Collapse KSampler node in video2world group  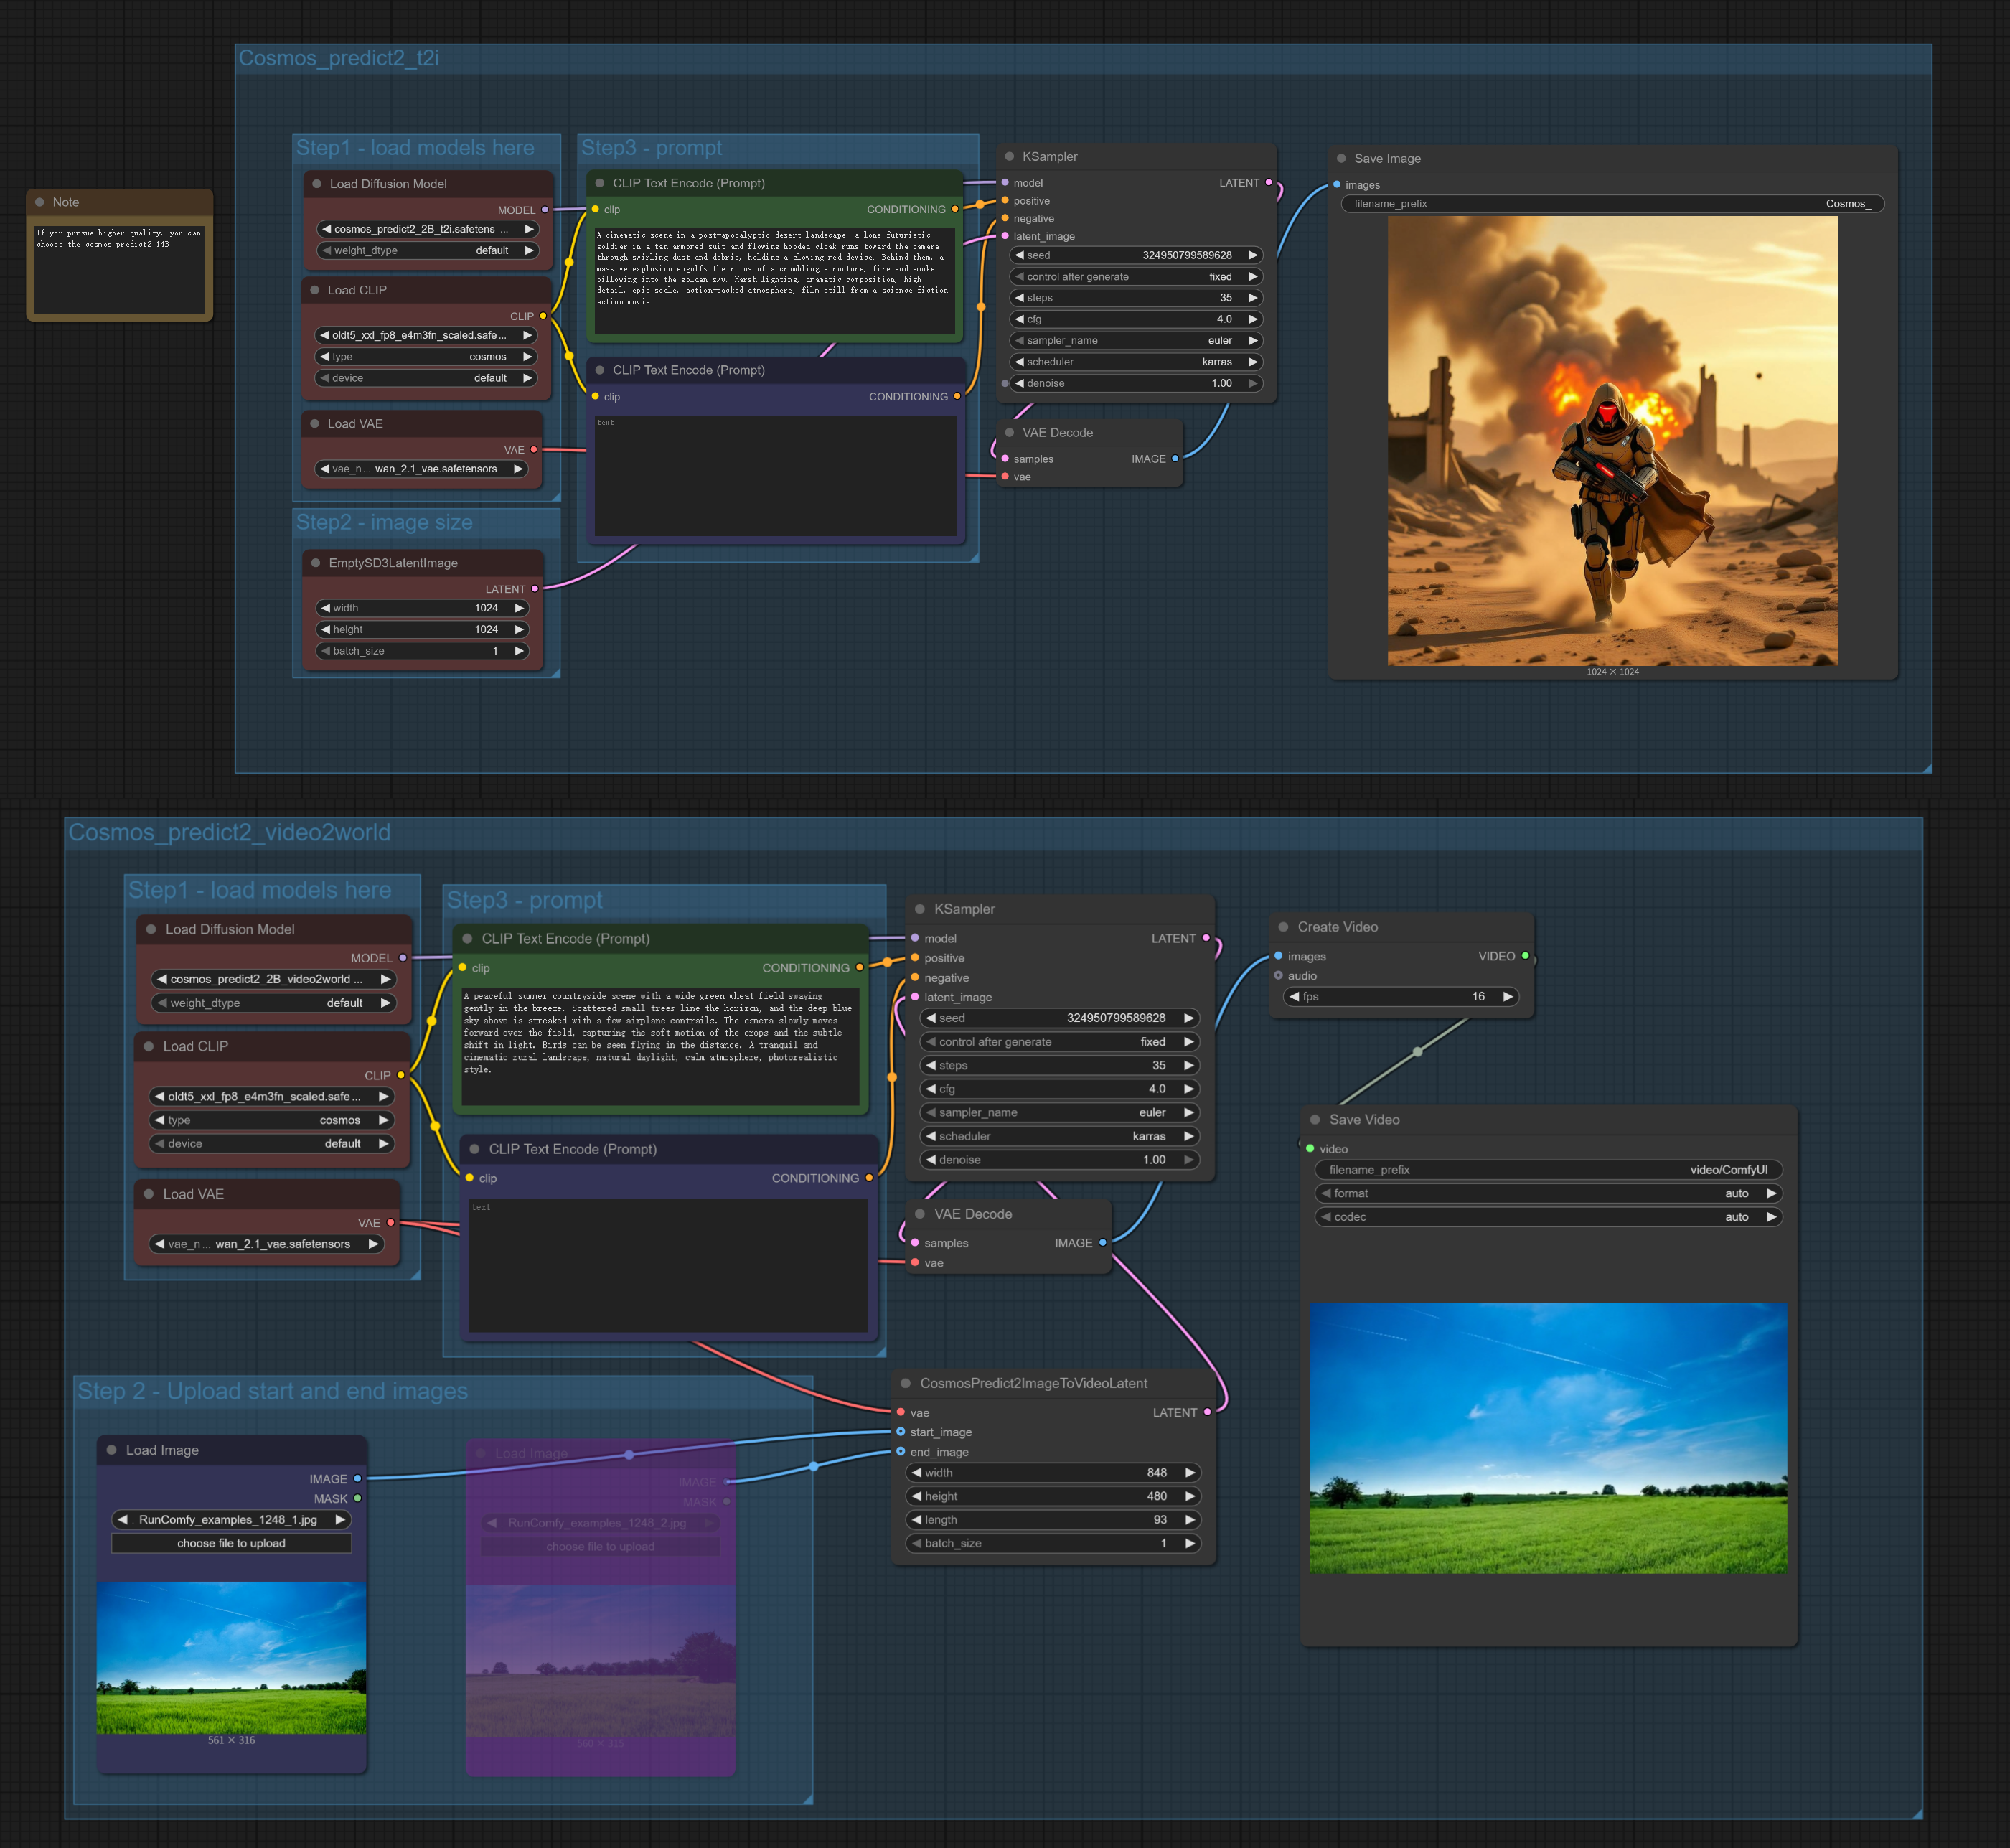(x=919, y=909)
